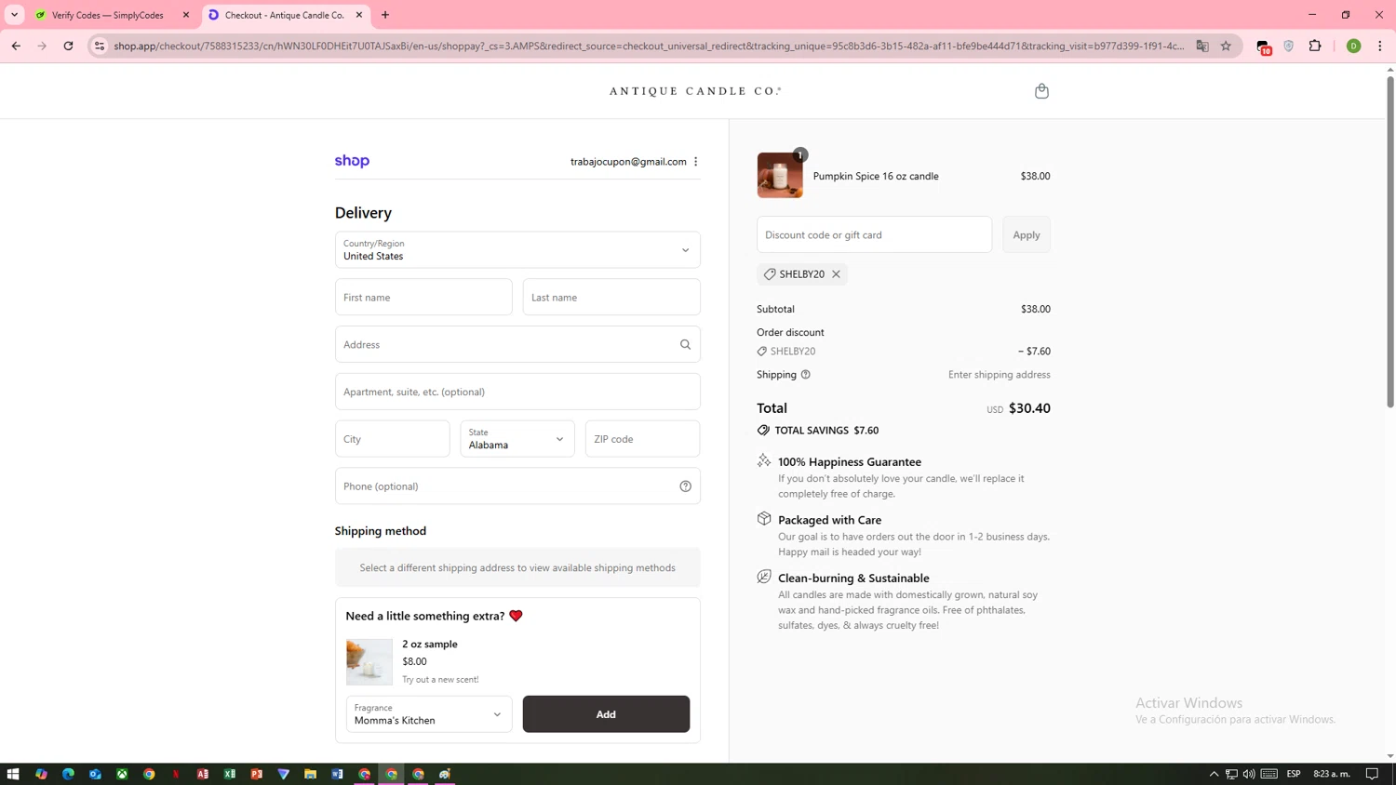This screenshot has width=1396, height=785.
Task: Click the shipping info help icon
Action: click(x=806, y=375)
